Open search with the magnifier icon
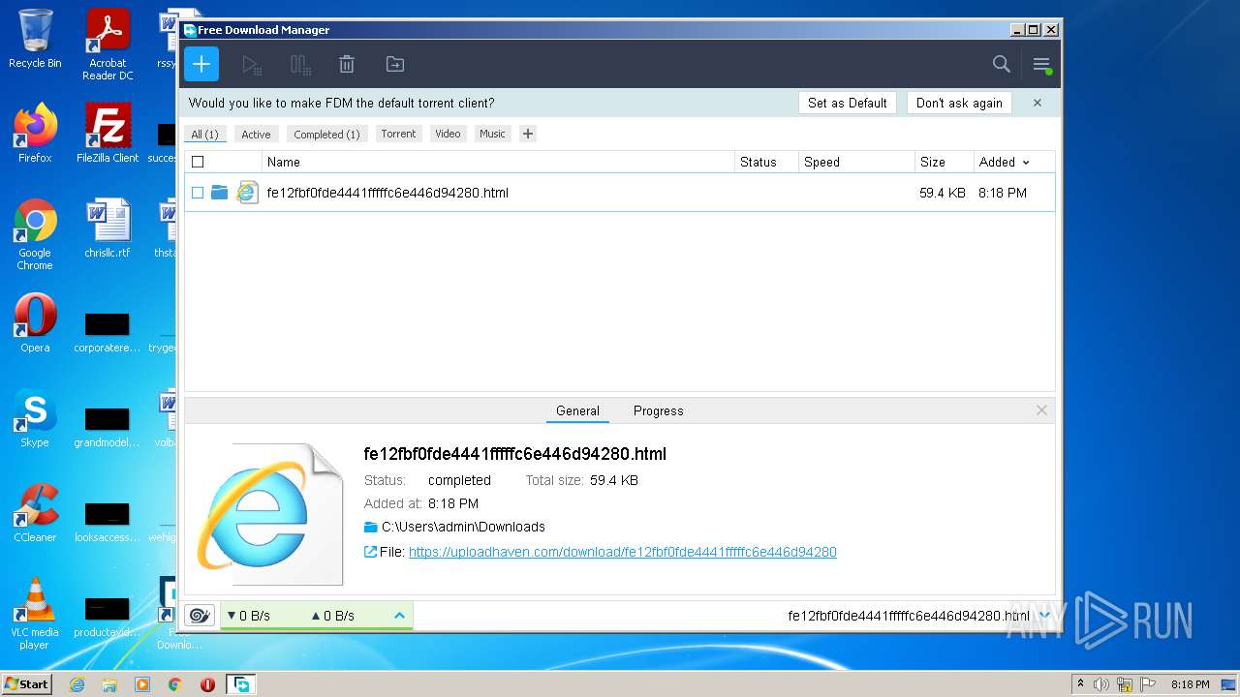This screenshot has width=1240, height=697. click(x=1002, y=64)
